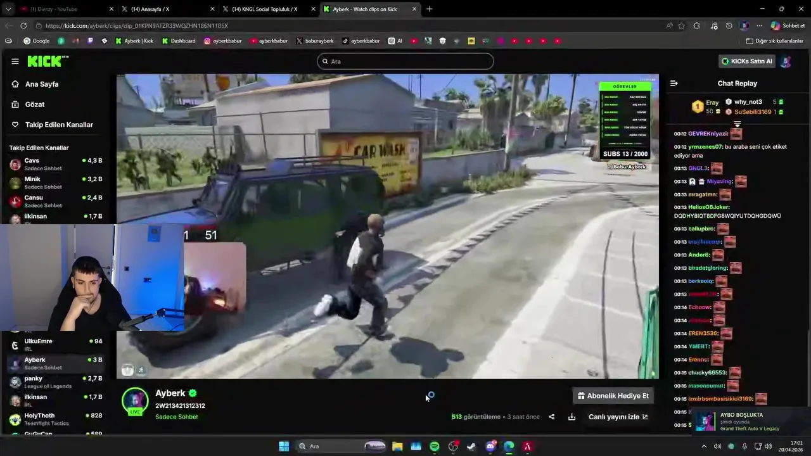Show hidden system tray icons
The height and width of the screenshot is (456, 811).
[703, 446]
